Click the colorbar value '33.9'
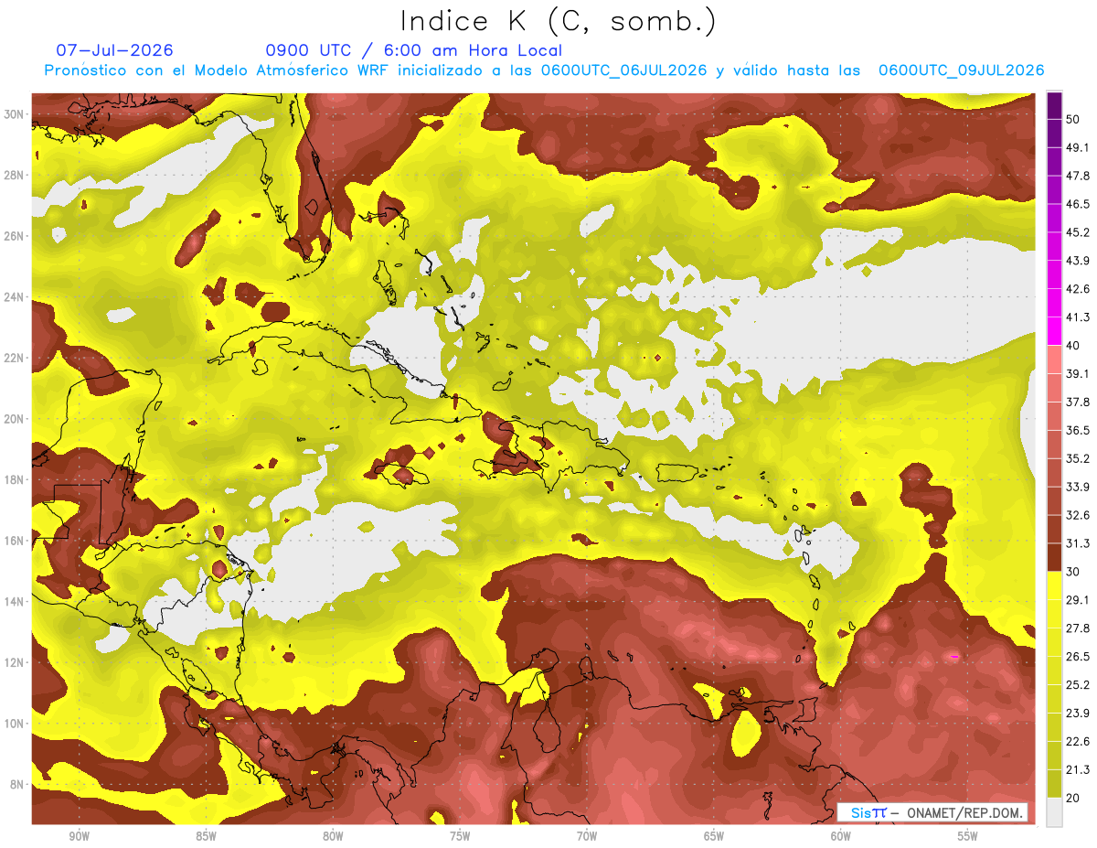This screenshot has height=848, width=1097. point(1079,487)
